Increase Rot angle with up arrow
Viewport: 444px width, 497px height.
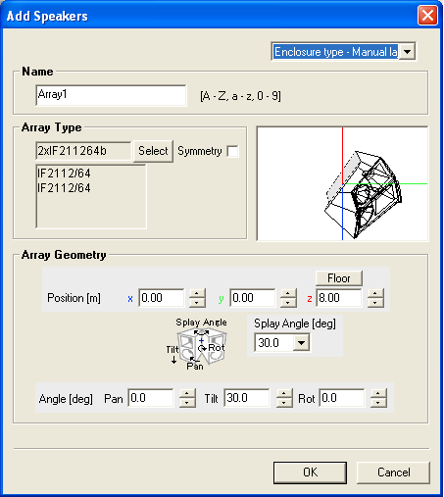tap(378, 393)
